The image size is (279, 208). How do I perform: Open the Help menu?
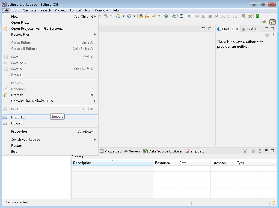pos(115,10)
